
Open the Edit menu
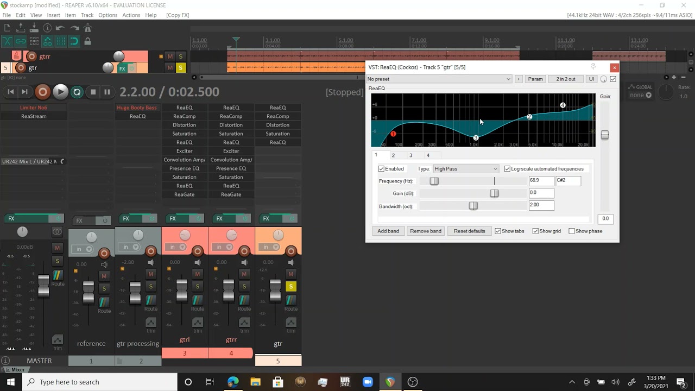(21, 15)
